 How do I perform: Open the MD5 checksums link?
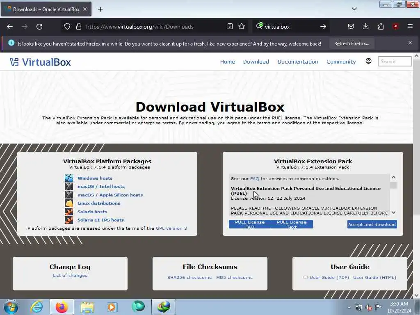(x=234, y=278)
